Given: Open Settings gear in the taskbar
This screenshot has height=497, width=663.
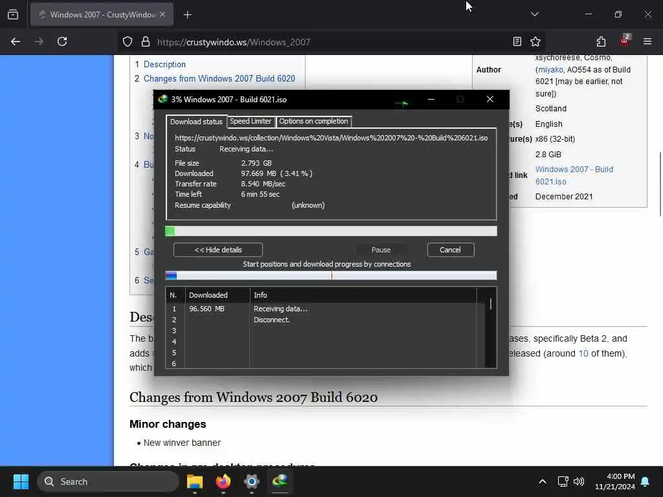Looking at the screenshot, I should 252,481.
